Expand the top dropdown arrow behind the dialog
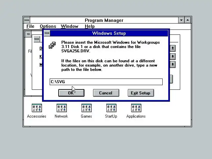Viewport: 212px width, 159px height. point(173,48)
